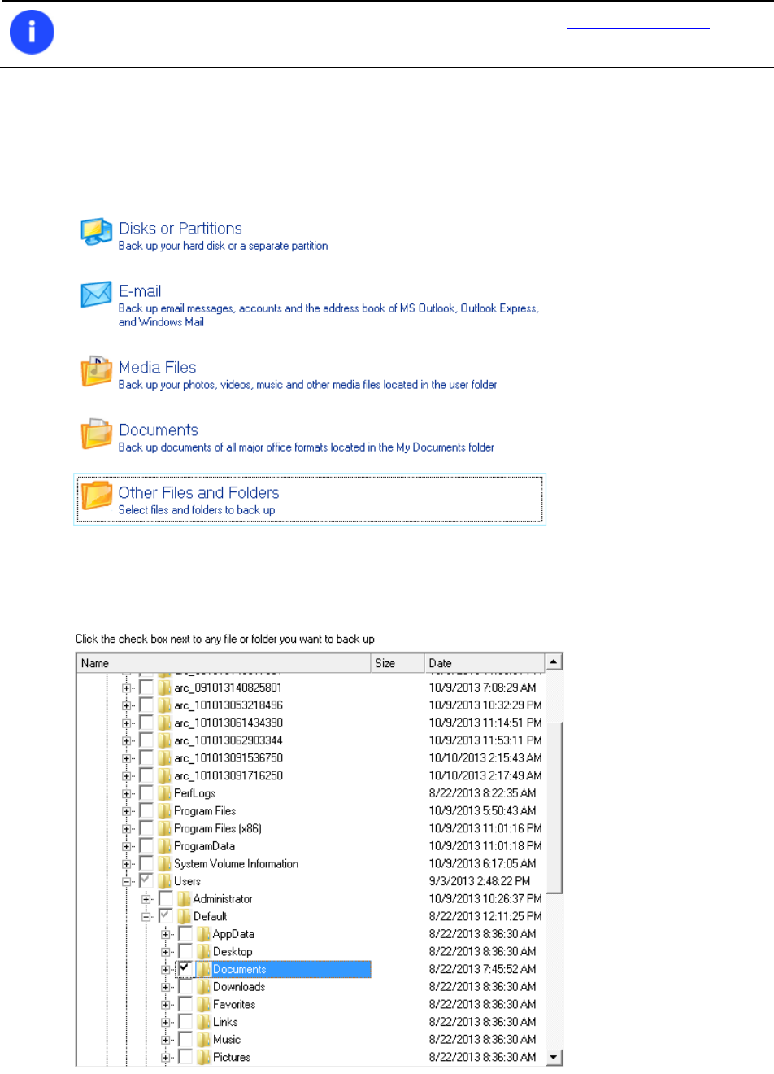Expand the Documents tree node
Screen dimensions: 774x1074
[166, 970]
